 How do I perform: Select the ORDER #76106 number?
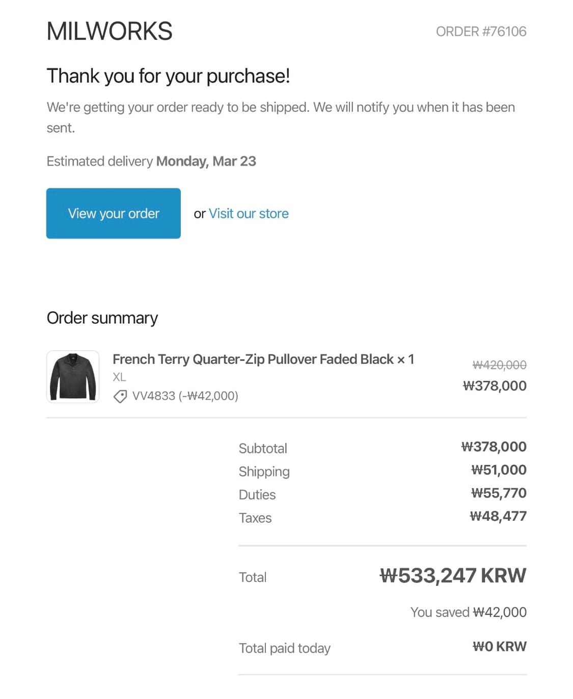coord(481,32)
